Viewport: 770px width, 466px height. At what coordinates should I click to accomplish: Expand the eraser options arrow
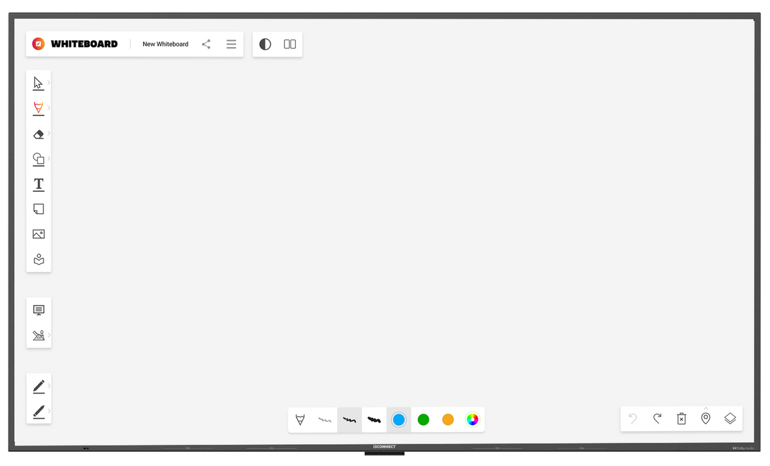(x=49, y=133)
